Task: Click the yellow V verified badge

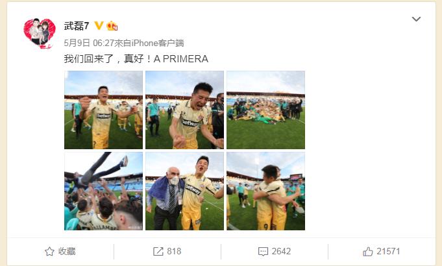Action: 99,26
